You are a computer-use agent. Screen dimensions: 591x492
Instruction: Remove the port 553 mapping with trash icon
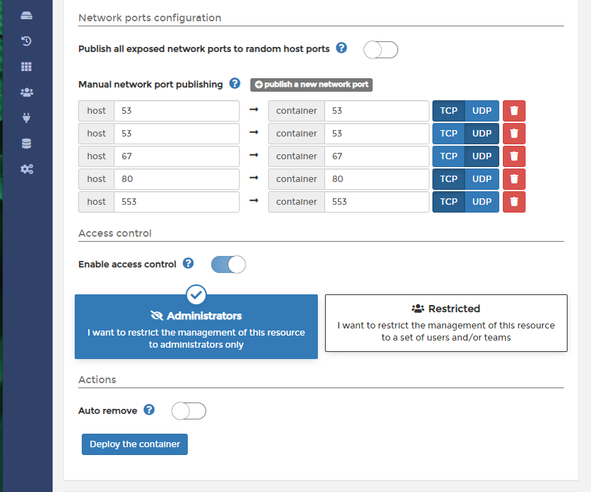[514, 202]
